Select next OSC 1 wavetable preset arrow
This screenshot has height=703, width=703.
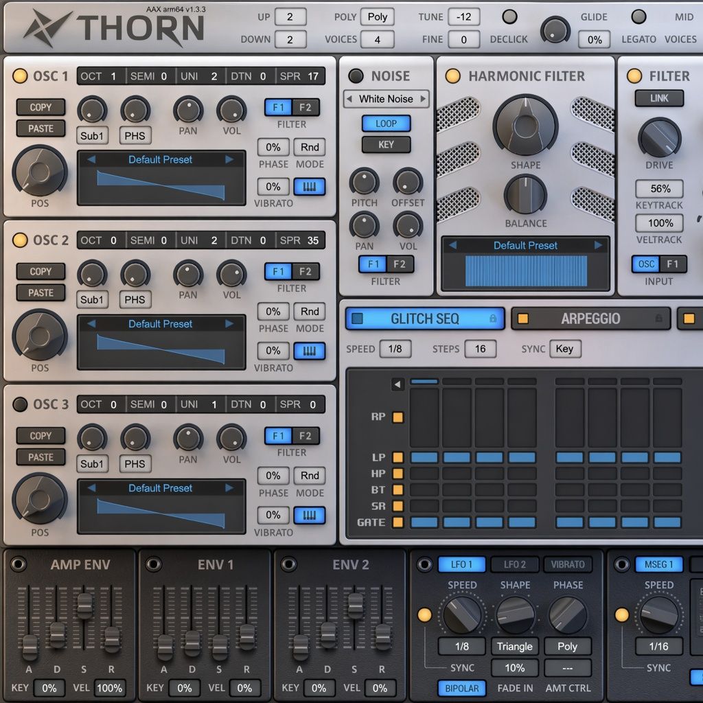pyautogui.click(x=229, y=159)
